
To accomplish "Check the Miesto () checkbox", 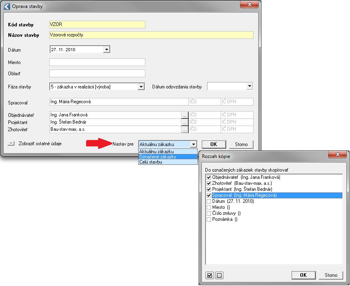I will (x=209, y=208).
